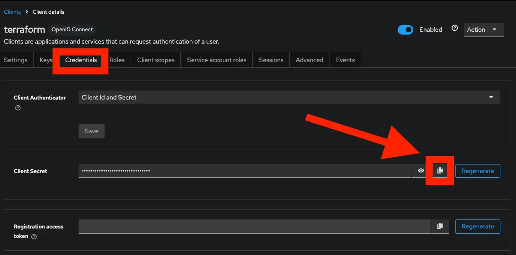The image size is (516, 255).
Task: Open the Sessions tab
Action: tap(271, 60)
